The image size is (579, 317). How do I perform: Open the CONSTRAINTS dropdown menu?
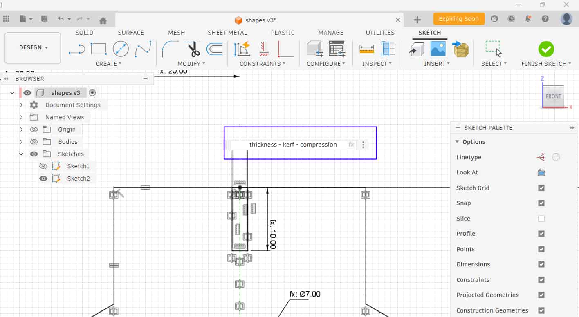coord(263,64)
